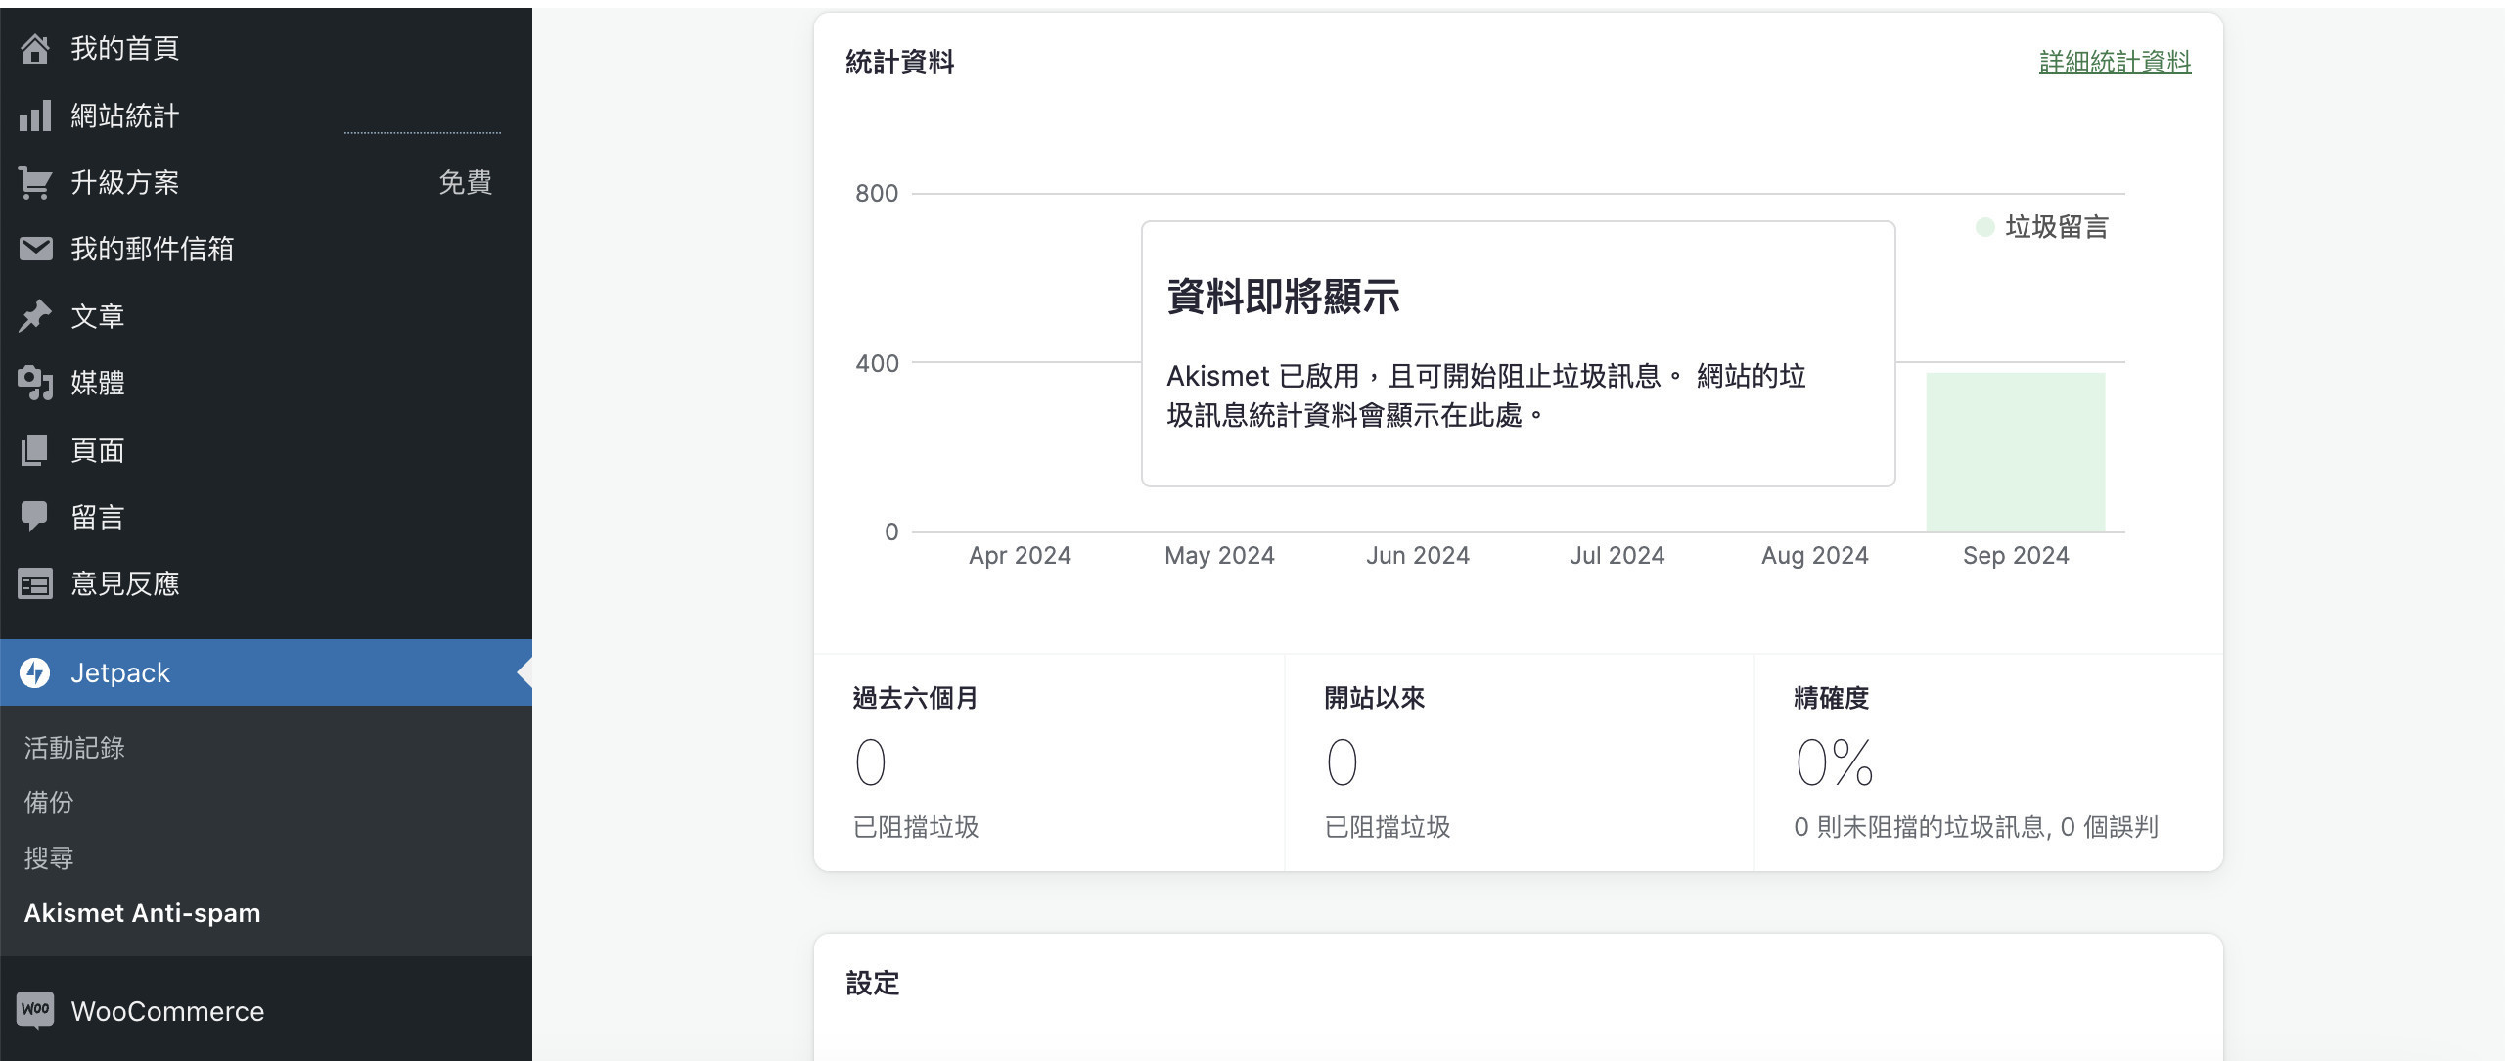Click the 垃圾留言 legend label
2505x1061 pixels.
click(x=2057, y=227)
